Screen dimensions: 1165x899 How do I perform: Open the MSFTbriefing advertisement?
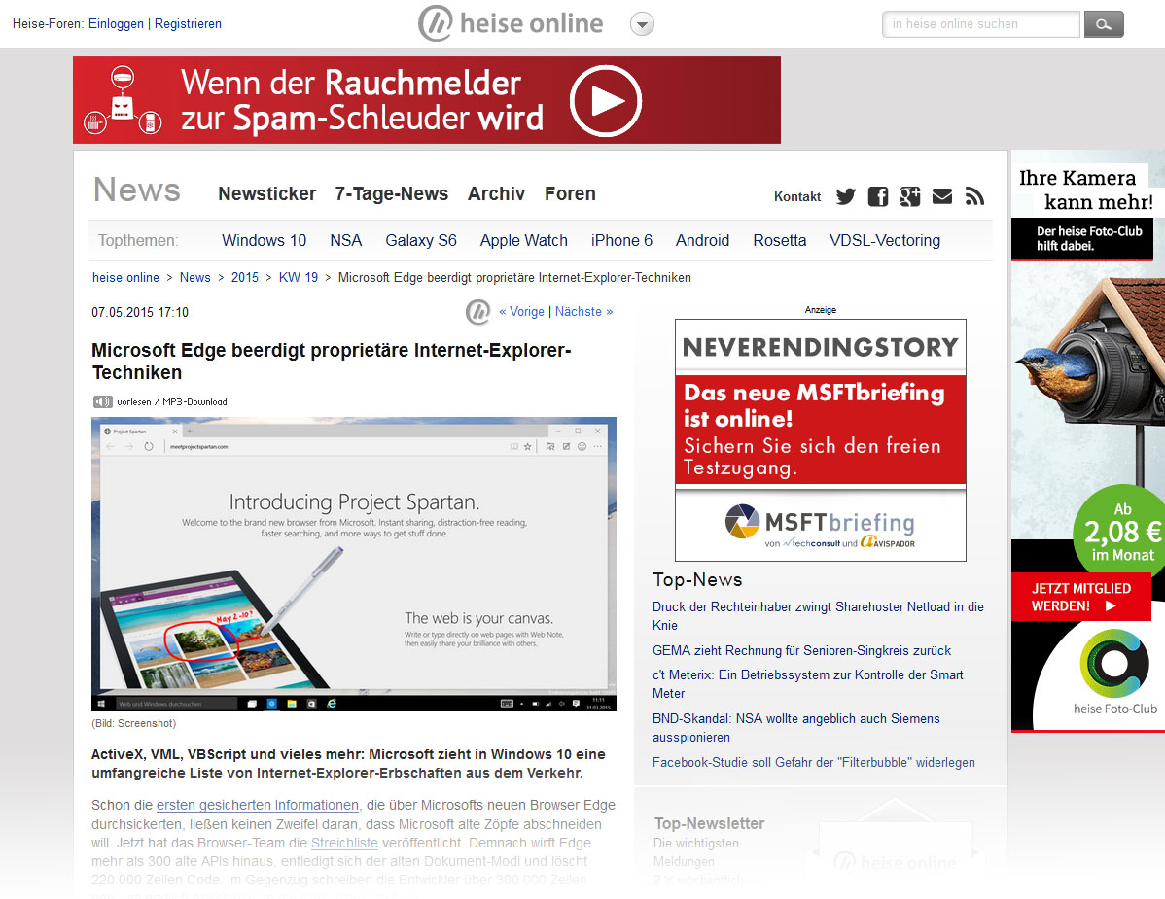(820, 440)
